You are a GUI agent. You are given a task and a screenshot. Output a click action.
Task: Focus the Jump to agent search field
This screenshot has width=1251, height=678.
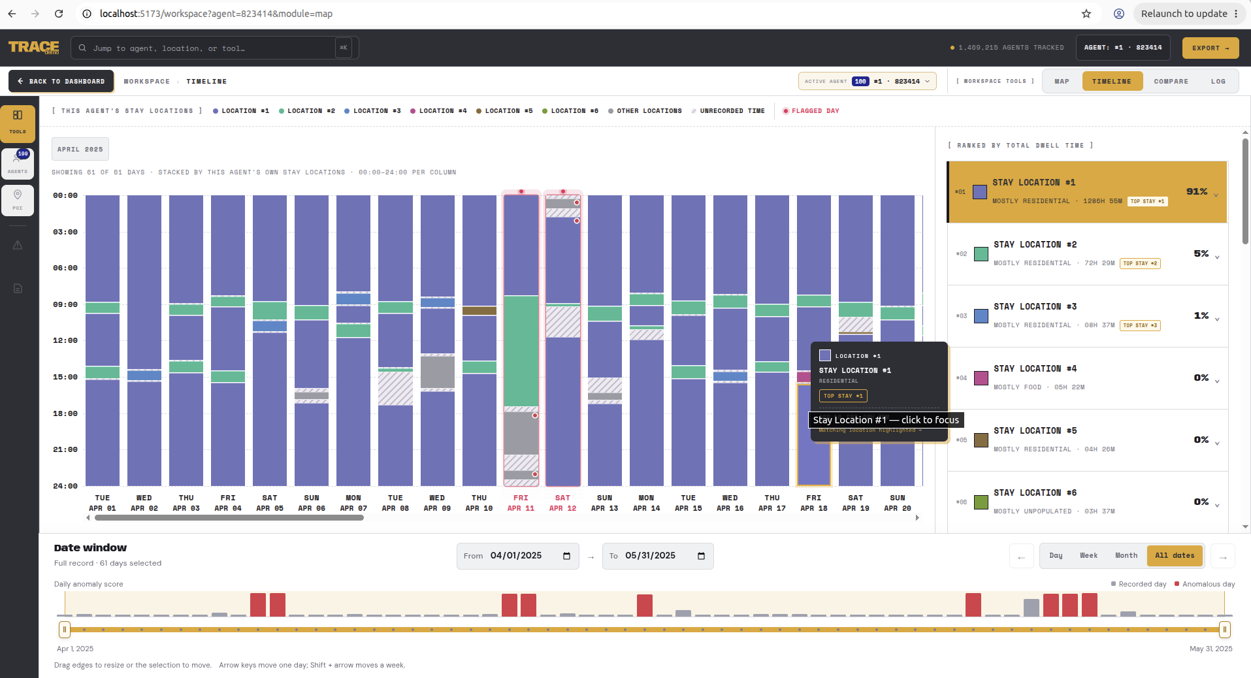pos(214,48)
